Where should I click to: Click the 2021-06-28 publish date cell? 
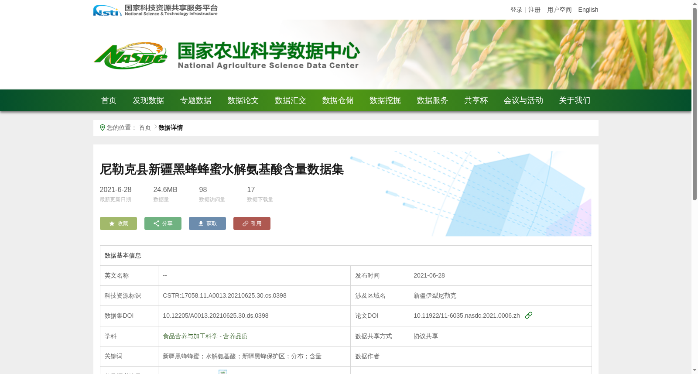tap(500, 275)
